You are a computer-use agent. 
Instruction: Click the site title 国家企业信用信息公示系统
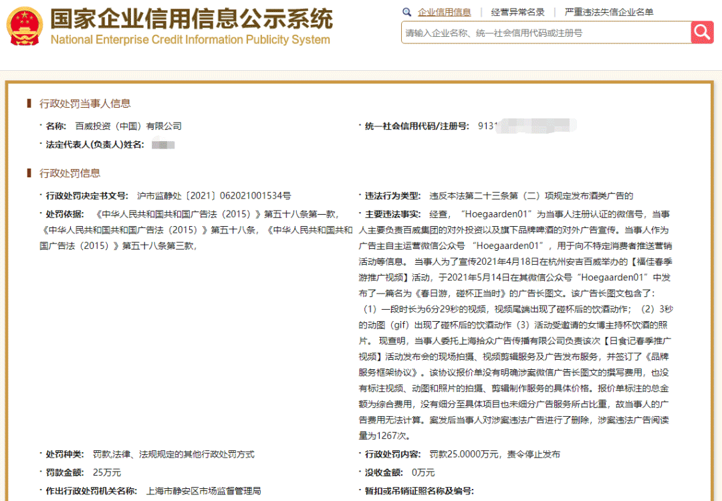click(191, 20)
